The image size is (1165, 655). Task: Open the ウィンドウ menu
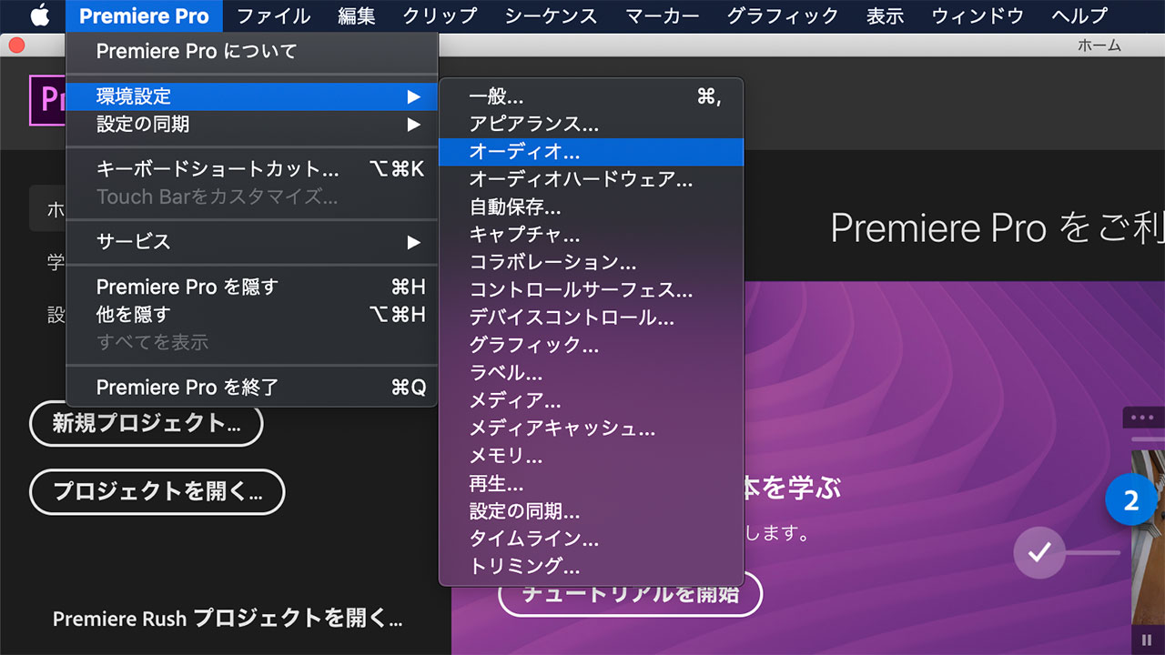pos(978,15)
